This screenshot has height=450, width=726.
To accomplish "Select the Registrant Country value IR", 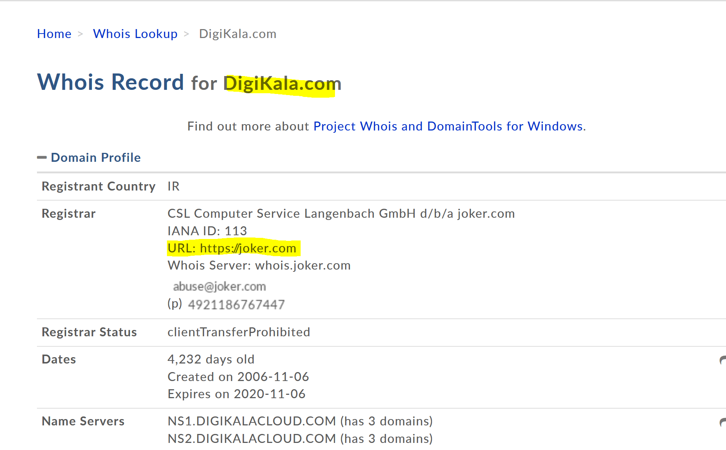I will [x=174, y=186].
